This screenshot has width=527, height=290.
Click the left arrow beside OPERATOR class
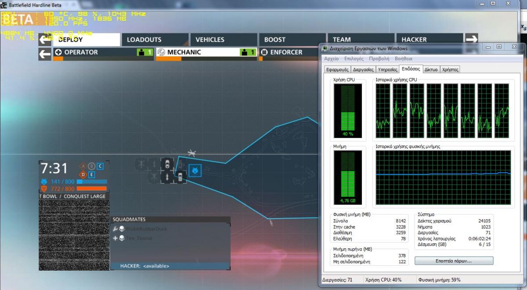(x=45, y=54)
